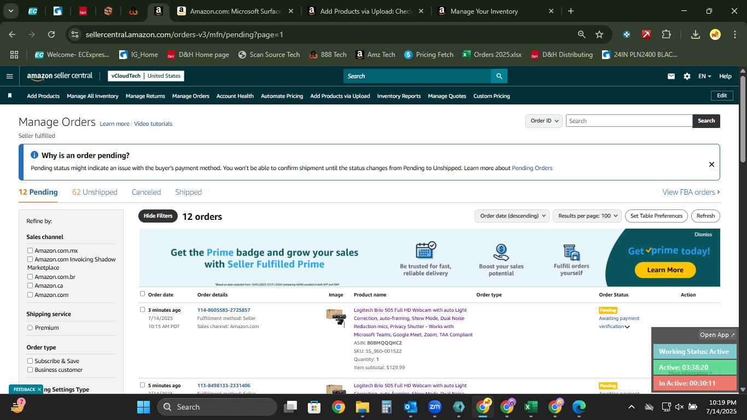The width and height of the screenshot is (747, 420).
Task: Go back with the browser arrow
Action: coord(12,34)
